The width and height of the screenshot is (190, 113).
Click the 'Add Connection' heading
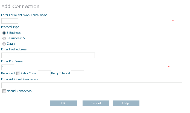coord(21,6)
